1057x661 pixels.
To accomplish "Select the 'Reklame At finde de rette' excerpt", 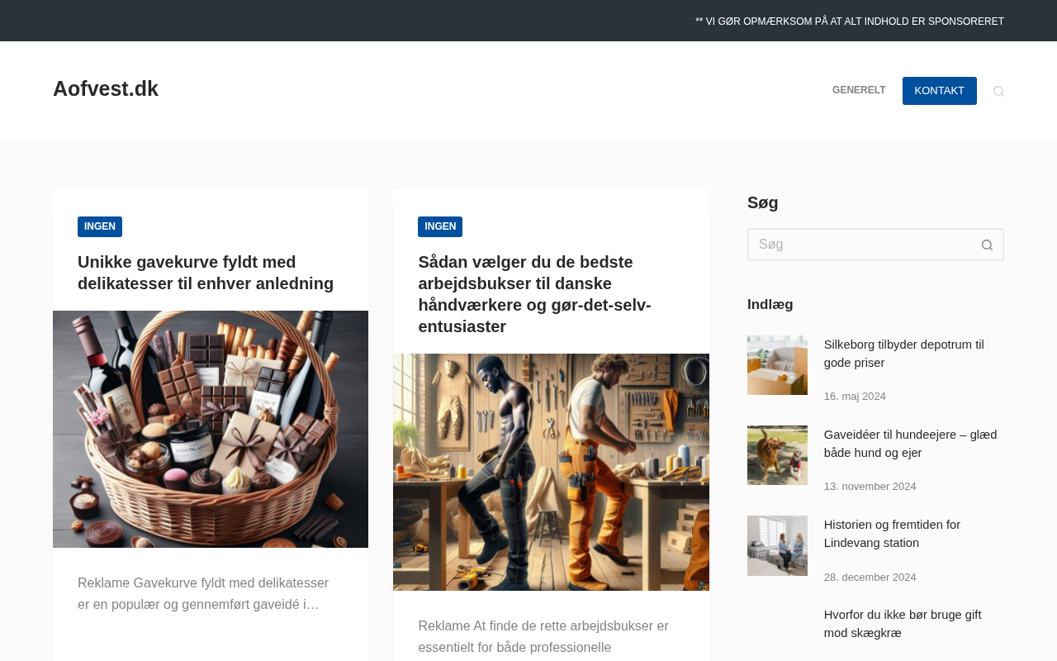I will click(543, 637).
